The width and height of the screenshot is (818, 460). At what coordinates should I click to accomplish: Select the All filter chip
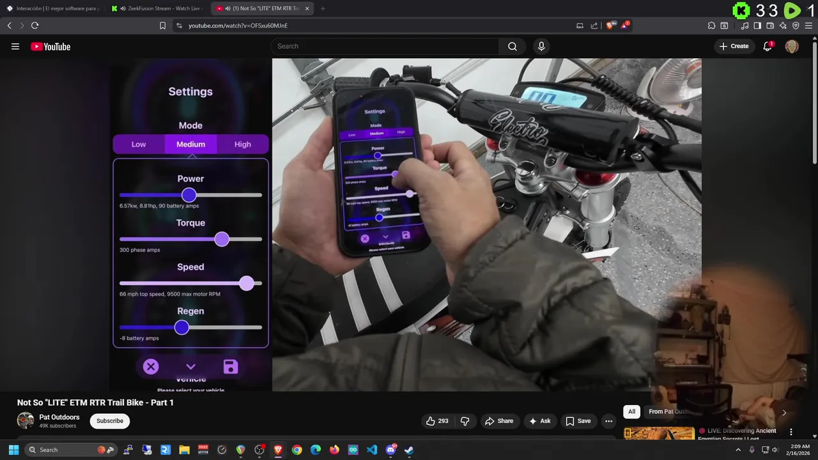coord(631,412)
